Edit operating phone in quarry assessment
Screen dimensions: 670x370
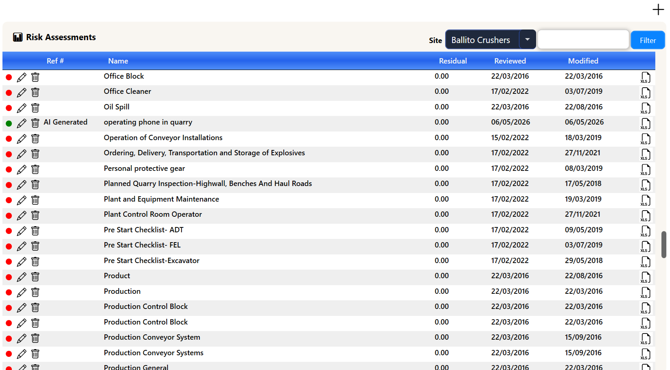(22, 123)
